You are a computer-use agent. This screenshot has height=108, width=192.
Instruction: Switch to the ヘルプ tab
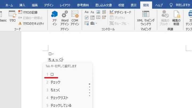[x=159, y=5]
